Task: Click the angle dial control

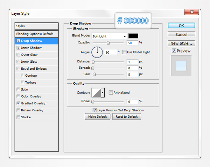Action: [97, 52]
